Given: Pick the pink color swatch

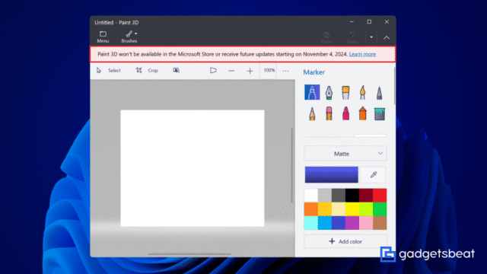Looking at the screenshot, I should 366,223.
